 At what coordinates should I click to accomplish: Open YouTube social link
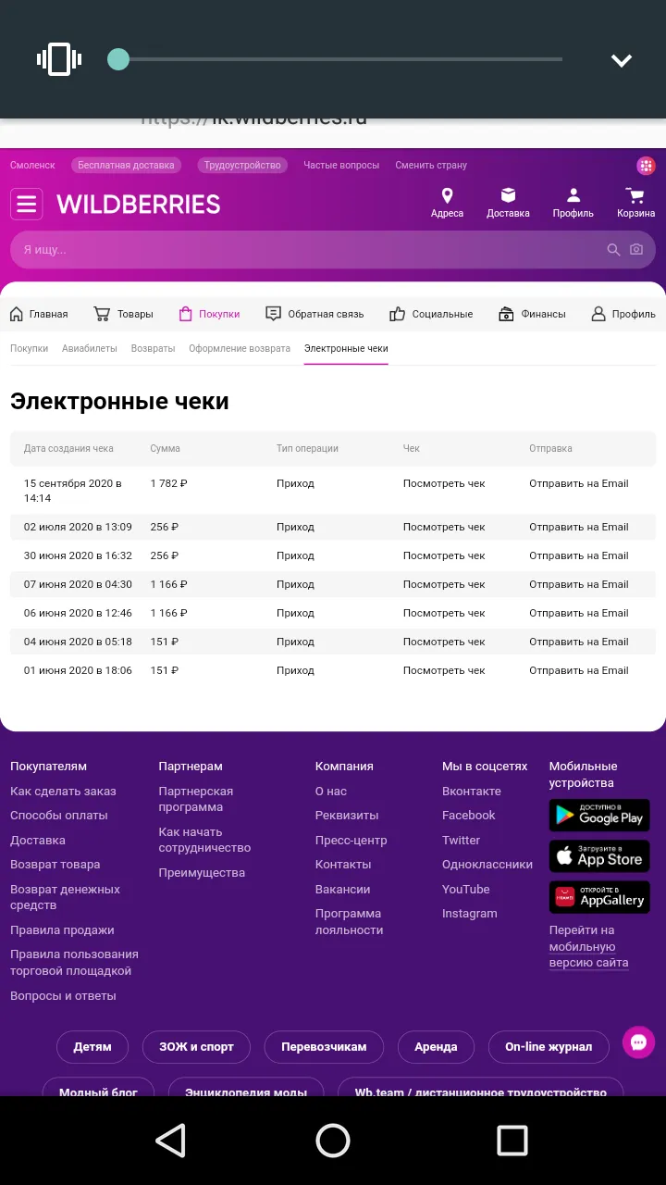point(466,890)
